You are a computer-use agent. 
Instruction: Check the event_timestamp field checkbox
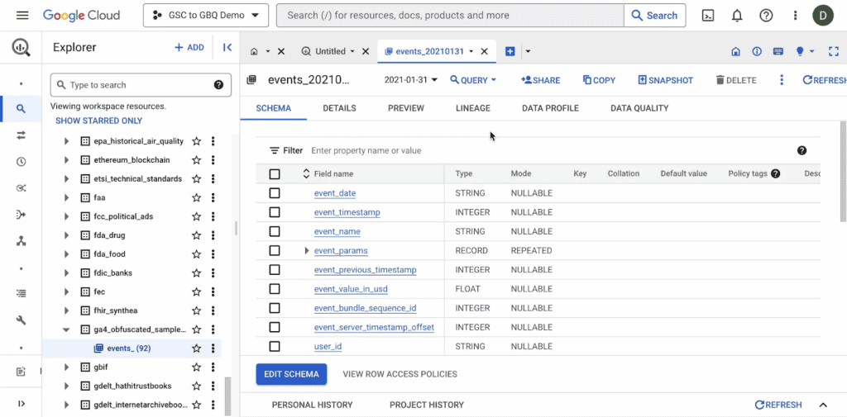pyautogui.click(x=275, y=212)
